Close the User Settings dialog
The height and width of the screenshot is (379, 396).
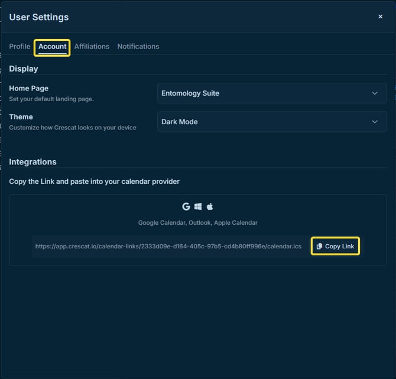(x=380, y=17)
